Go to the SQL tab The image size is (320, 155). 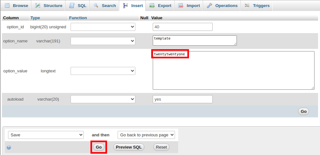[x=77, y=6]
